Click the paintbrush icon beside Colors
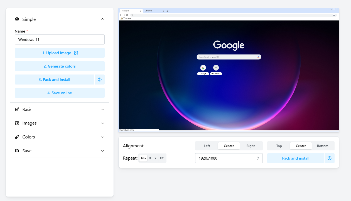 point(17,137)
